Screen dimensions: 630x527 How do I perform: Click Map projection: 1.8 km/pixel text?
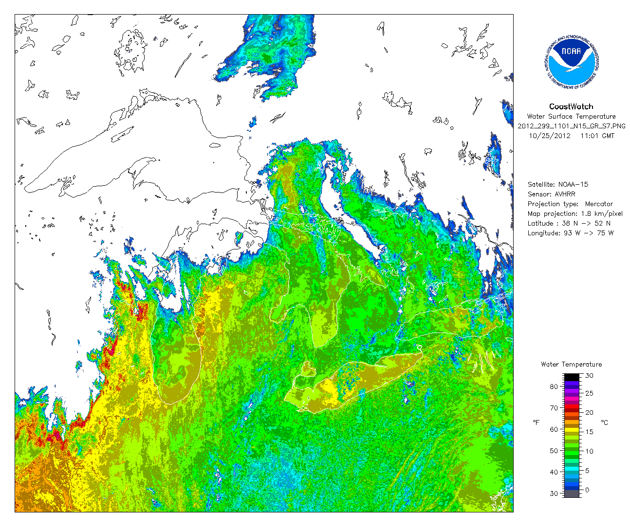tap(575, 213)
